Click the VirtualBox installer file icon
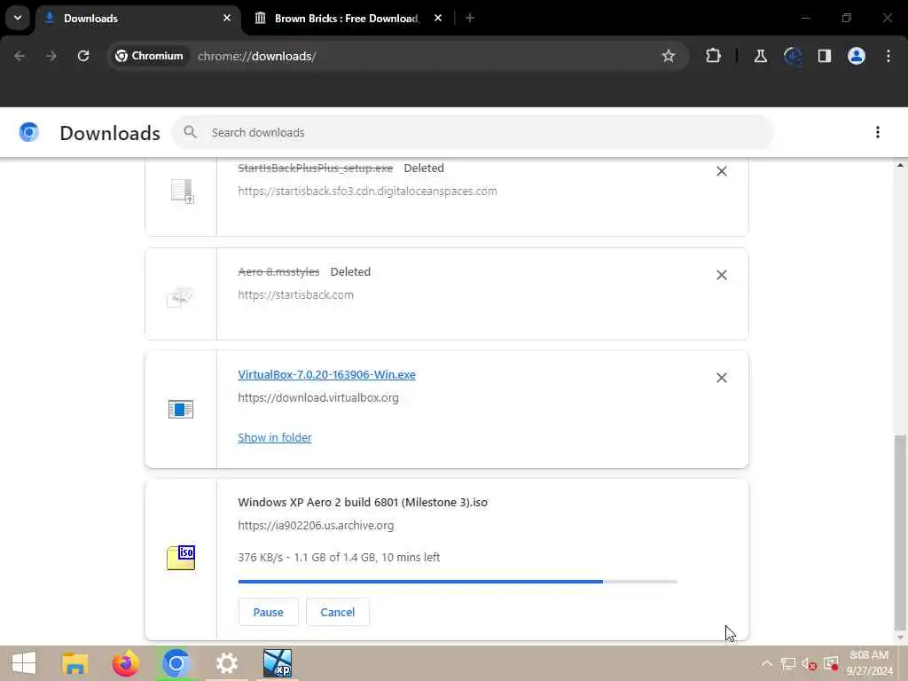 (x=181, y=410)
